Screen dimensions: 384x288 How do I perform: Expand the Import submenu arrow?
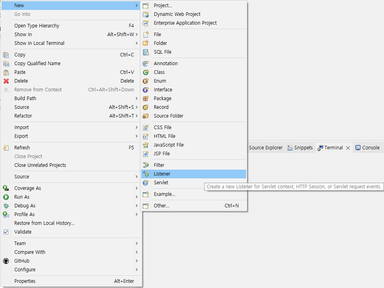click(x=136, y=128)
